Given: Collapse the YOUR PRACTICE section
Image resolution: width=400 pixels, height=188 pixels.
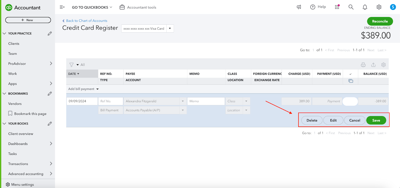Looking at the screenshot, I should coord(4,33).
